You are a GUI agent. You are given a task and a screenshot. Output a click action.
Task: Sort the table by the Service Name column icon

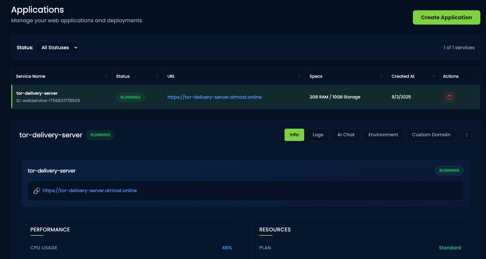coord(106,76)
